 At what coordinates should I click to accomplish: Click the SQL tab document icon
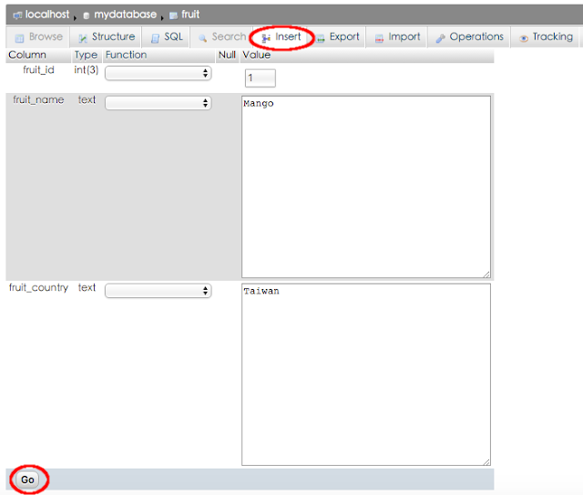coord(155,37)
